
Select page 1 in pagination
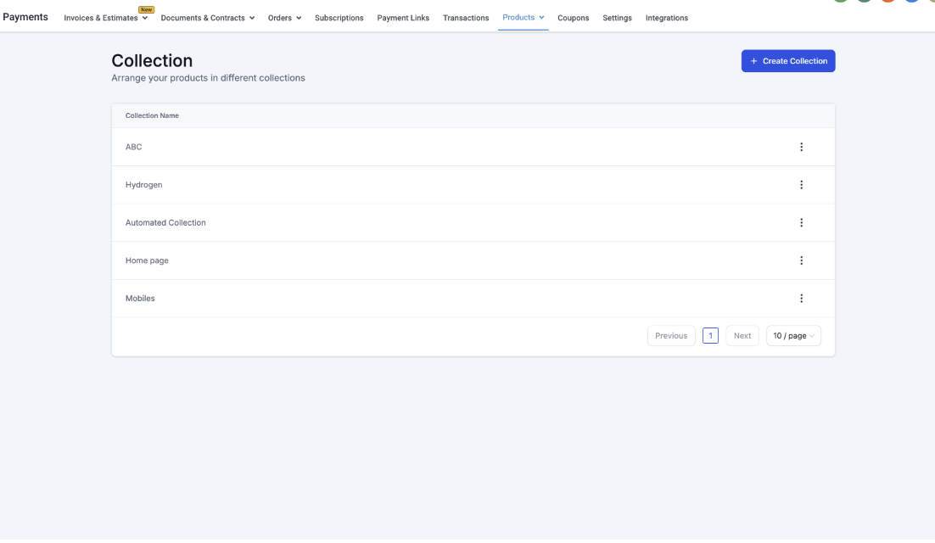710,336
